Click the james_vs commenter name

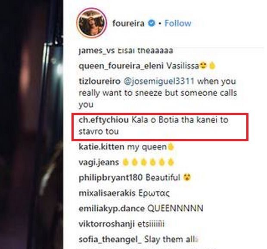click(96, 51)
